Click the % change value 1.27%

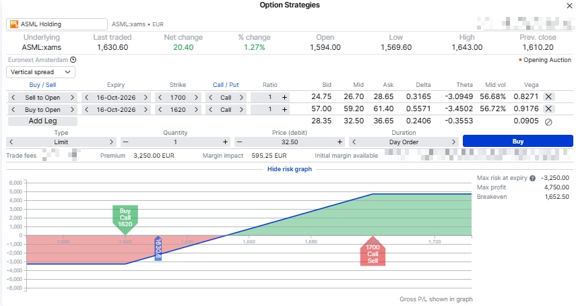click(254, 47)
